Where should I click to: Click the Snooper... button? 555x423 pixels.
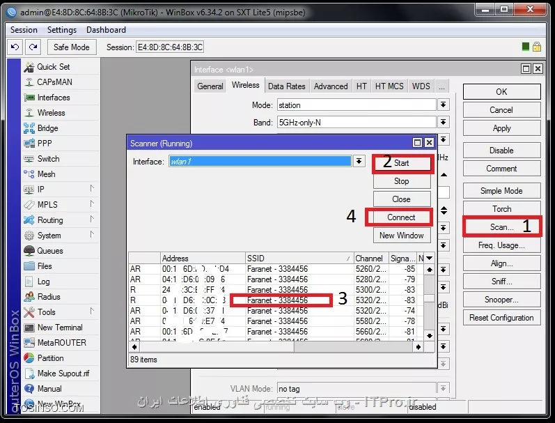501,300
